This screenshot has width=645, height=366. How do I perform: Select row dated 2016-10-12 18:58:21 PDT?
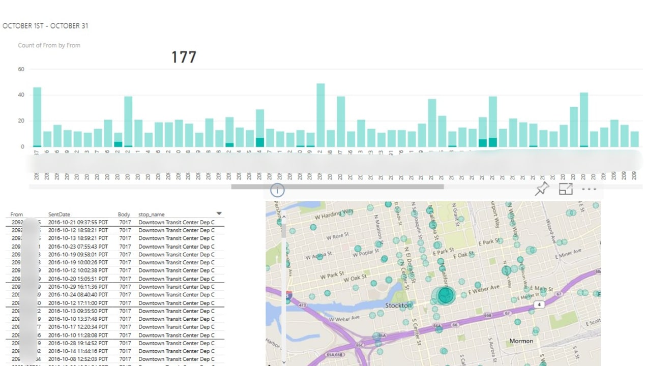pyautogui.click(x=115, y=230)
